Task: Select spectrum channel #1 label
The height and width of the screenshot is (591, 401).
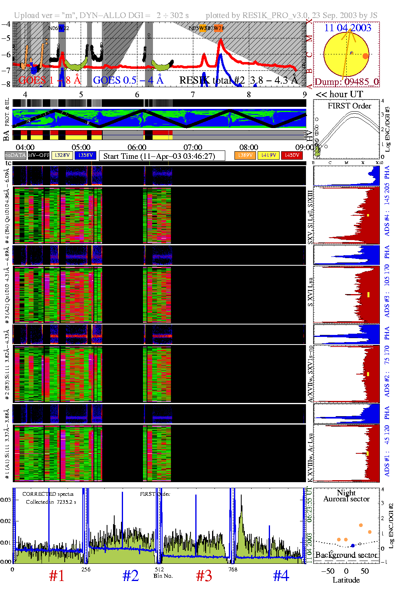Action: point(57,576)
